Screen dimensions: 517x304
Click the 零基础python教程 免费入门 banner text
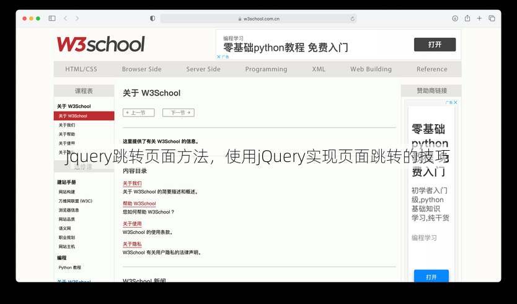click(x=286, y=48)
